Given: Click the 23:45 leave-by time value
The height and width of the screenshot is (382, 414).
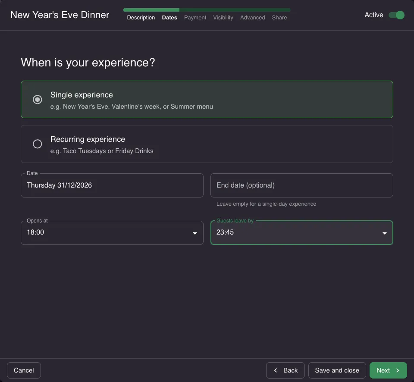Looking at the screenshot, I should pos(225,232).
